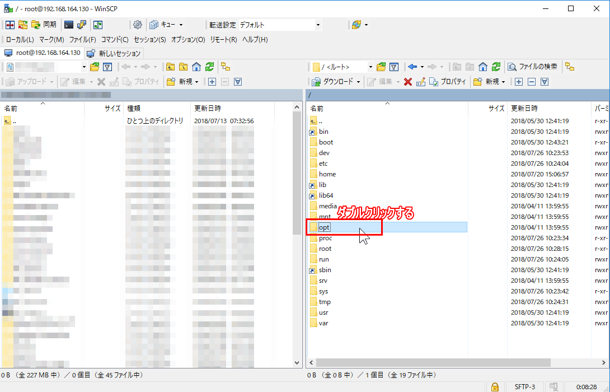Open the オプション(O) menu
The height and width of the screenshot is (392, 610).
[x=188, y=40]
